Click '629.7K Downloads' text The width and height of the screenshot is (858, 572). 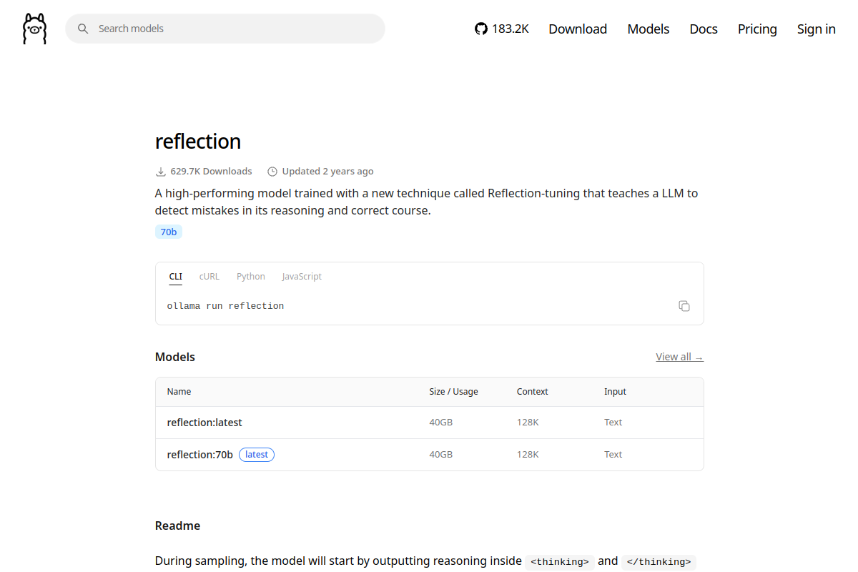pyautogui.click(x=211, y=172)
